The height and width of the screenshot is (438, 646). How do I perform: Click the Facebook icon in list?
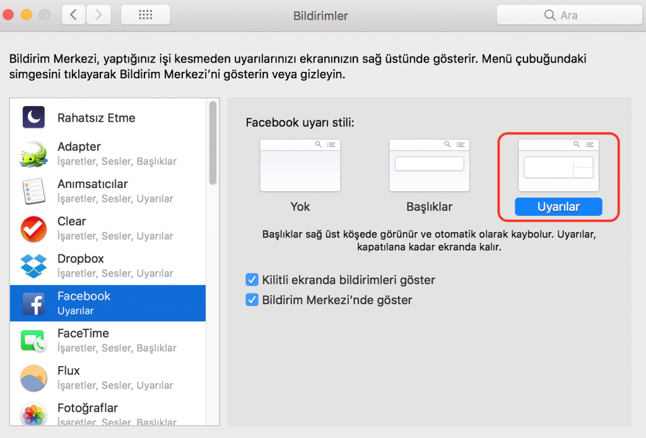(33, 303)
